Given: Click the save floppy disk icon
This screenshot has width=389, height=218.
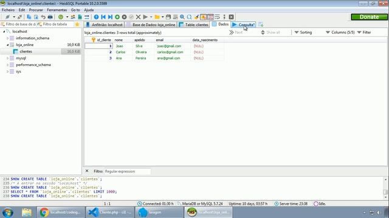Looking at the screenshot, I should [168, 17].
